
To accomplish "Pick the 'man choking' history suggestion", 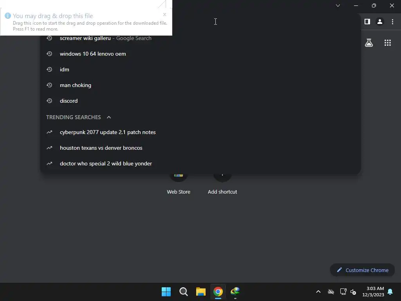I will pos(200,85).
